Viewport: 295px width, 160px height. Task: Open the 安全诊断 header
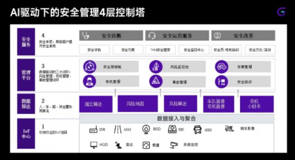point(111,35)
